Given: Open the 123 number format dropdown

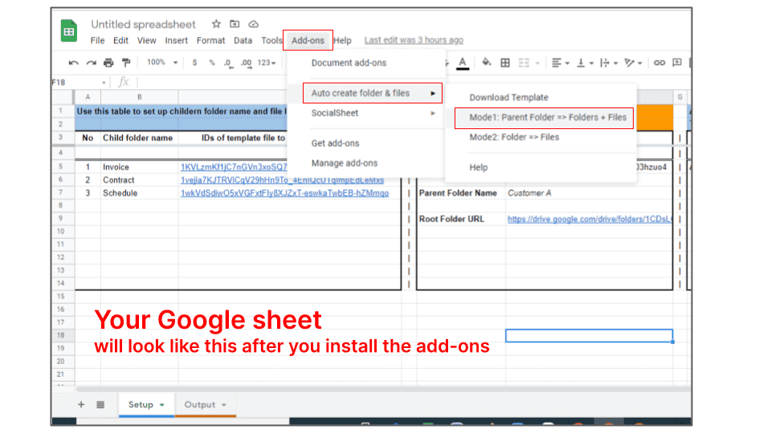Looking at the screenshot, I should coord(268,63).
